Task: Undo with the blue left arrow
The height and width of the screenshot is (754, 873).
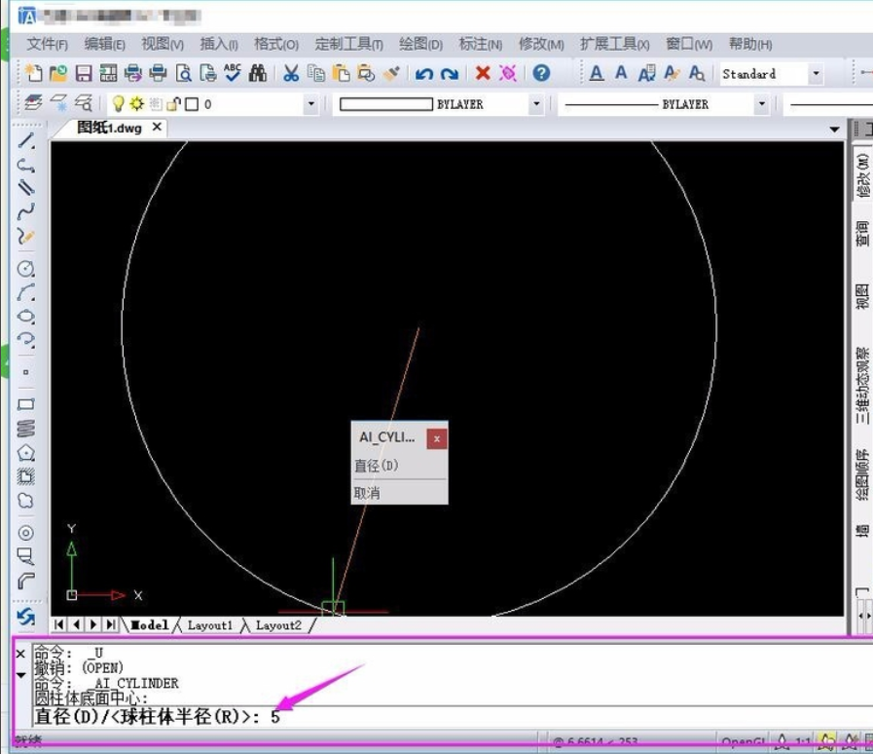Action: click(424, 74)
